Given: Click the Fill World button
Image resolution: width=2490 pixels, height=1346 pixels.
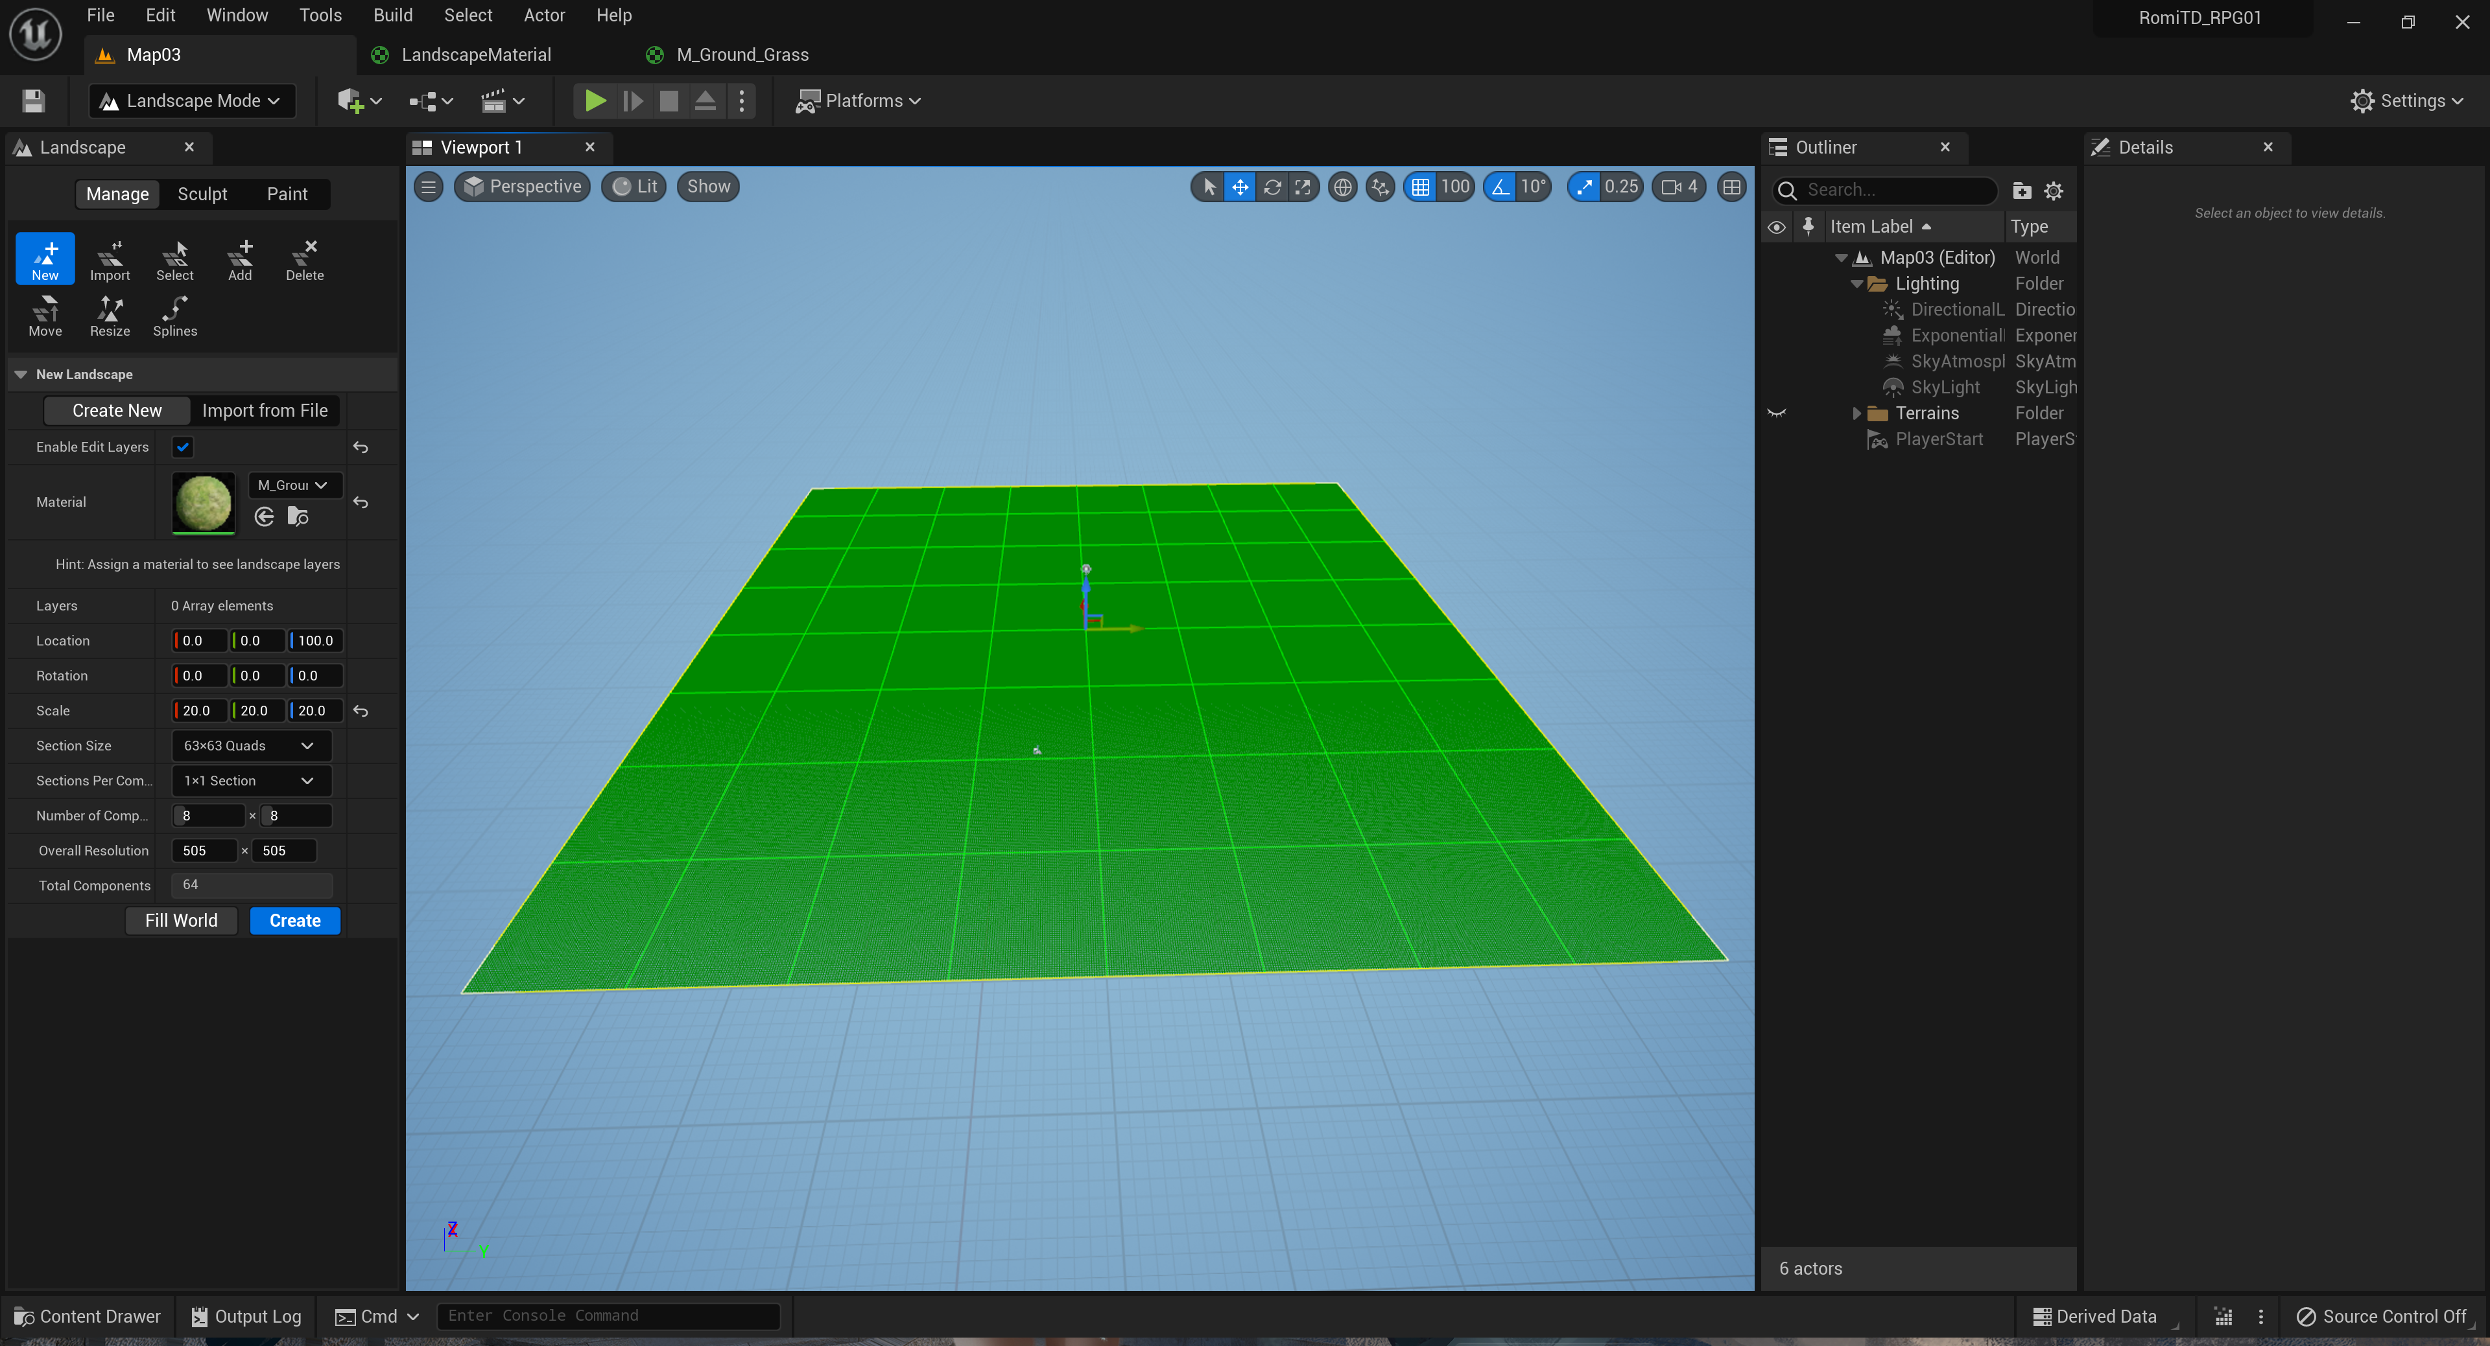Looking at the screenshot, I should [x=181, y=921].
